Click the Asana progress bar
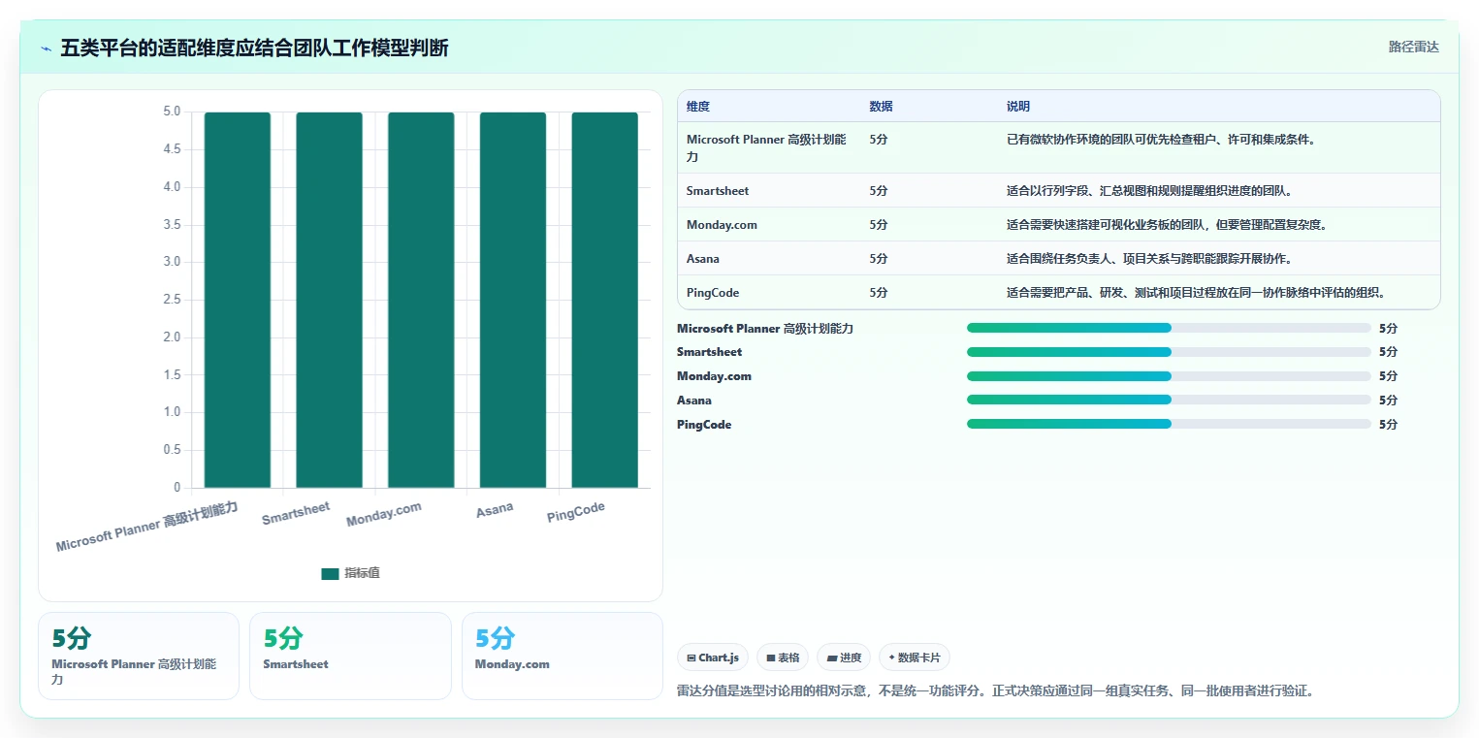This screenshot has width=1479, height=738. click(1169, 400)
